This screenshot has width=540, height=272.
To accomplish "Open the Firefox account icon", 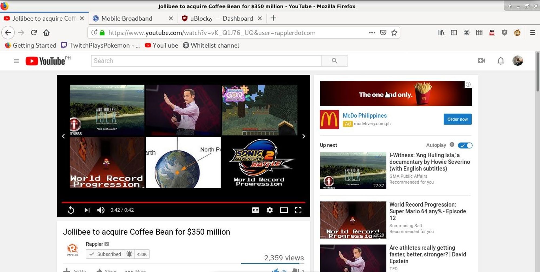I will [x=466, y=33].
